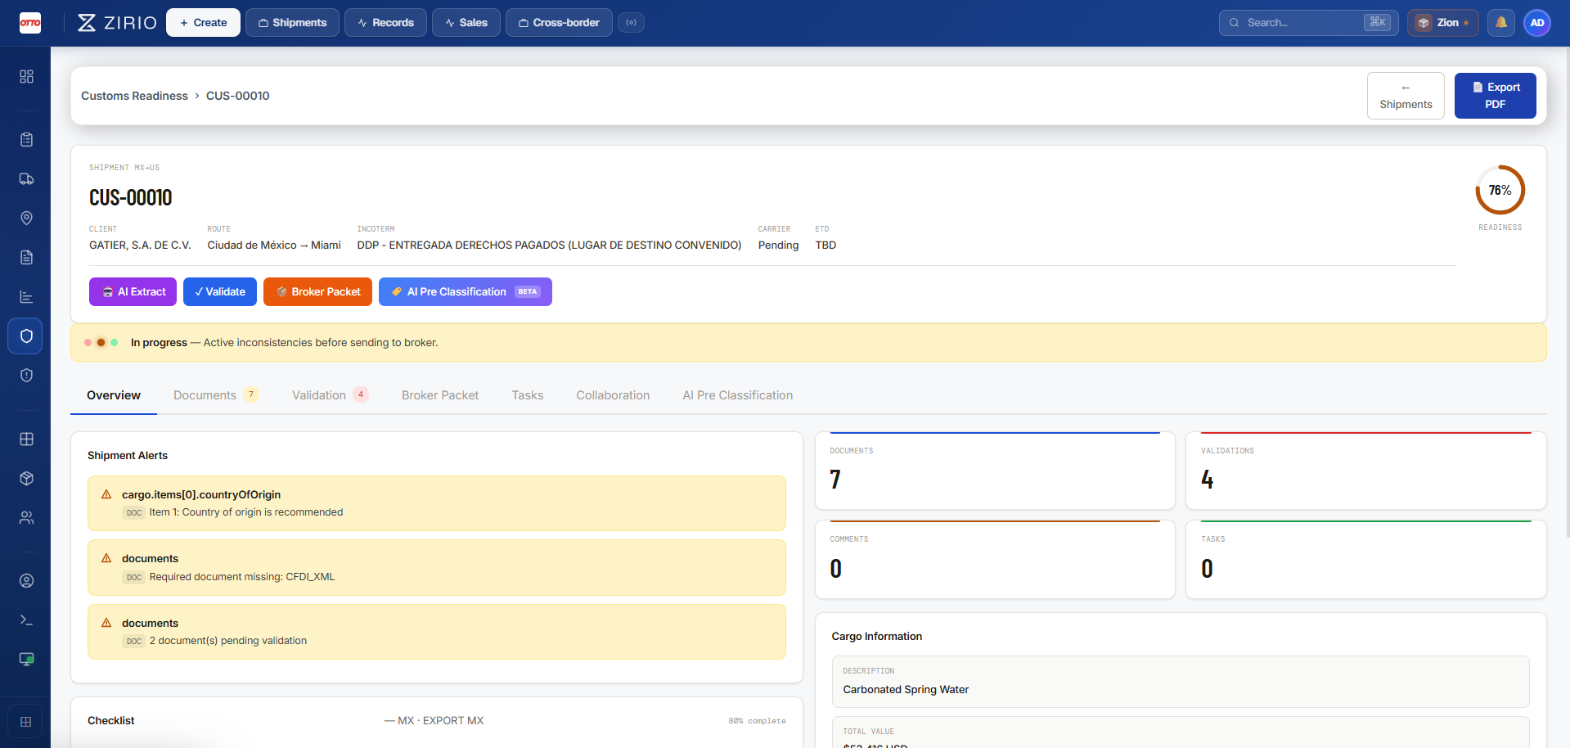Click the Validate button
Image resolution: width=1570 pixels, height=748 pixels.
tap(220, 292)
